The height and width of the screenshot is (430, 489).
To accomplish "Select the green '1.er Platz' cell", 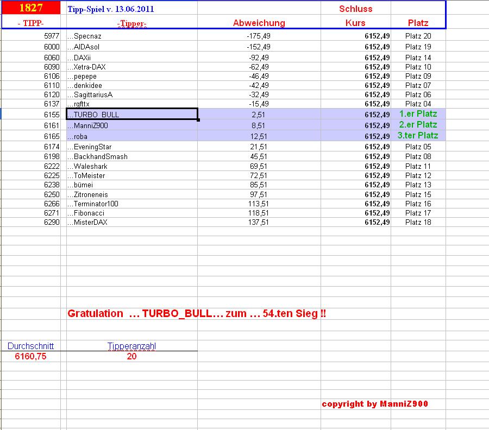I will tap(418, 113).
